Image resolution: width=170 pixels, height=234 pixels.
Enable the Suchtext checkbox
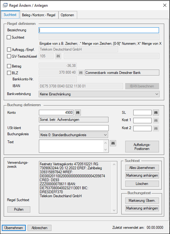(x=9, y=37)
